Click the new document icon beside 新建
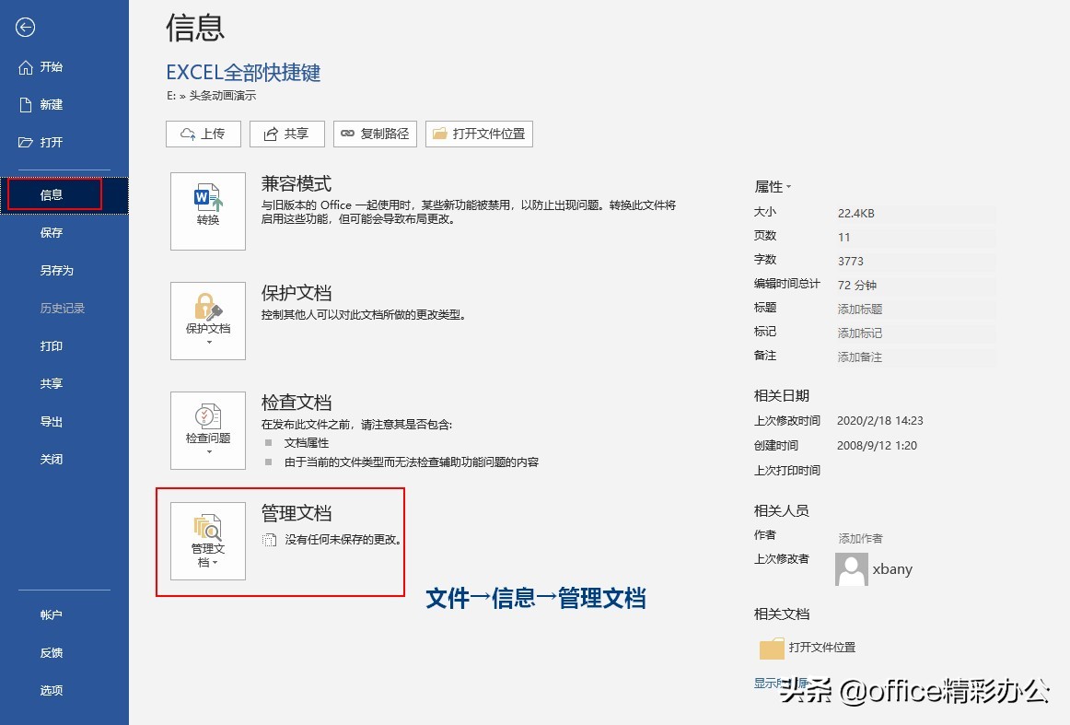The image size is (1070, 725). pos(25,104)
